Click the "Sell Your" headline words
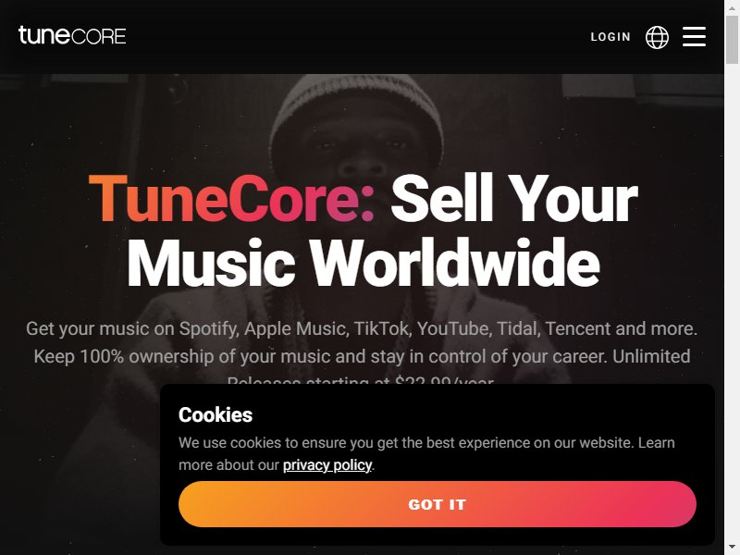 tap(514, 198)
